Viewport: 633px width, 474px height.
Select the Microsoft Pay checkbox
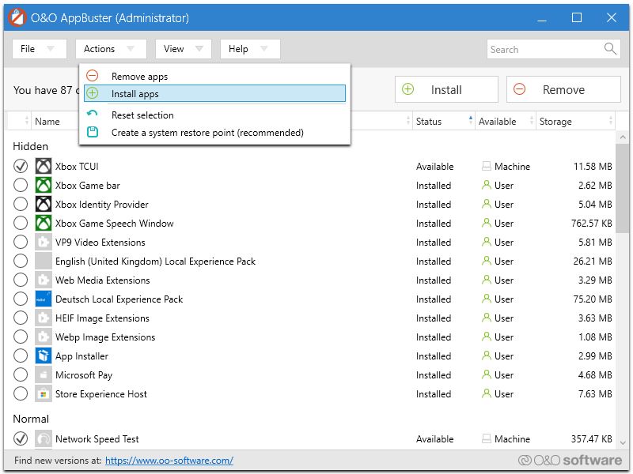21,375
